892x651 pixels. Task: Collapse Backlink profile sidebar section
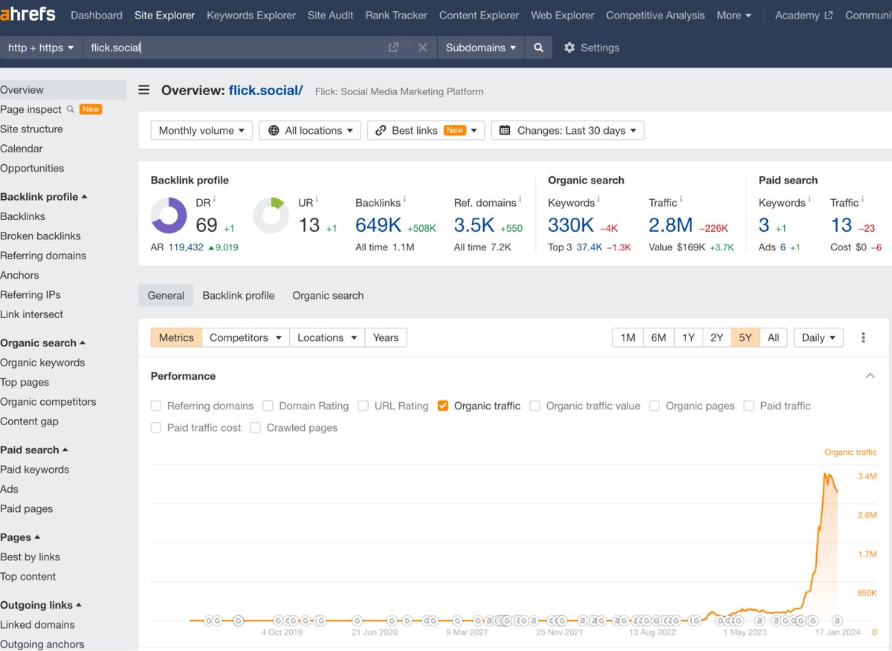click(x=44, y=197)
